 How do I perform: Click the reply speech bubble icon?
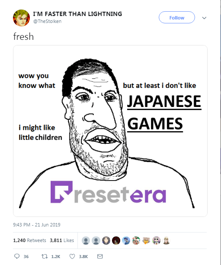17,256
